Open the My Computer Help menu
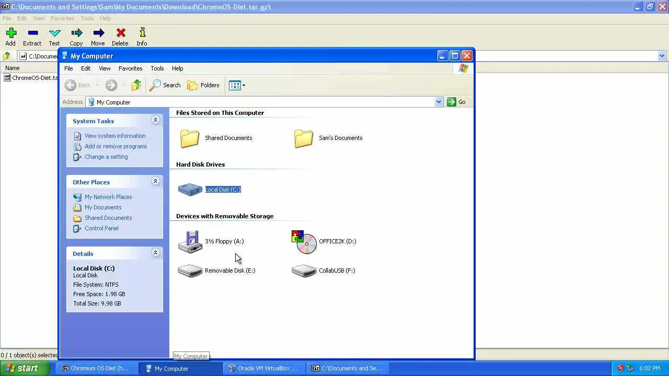669x376 pixels. click(x=177, y=68)
